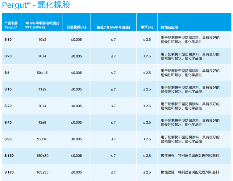Click the 150±30 viscosity value

coord(42,156)
